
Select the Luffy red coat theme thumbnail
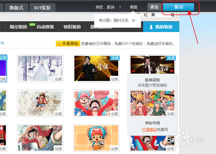(40, 138)
